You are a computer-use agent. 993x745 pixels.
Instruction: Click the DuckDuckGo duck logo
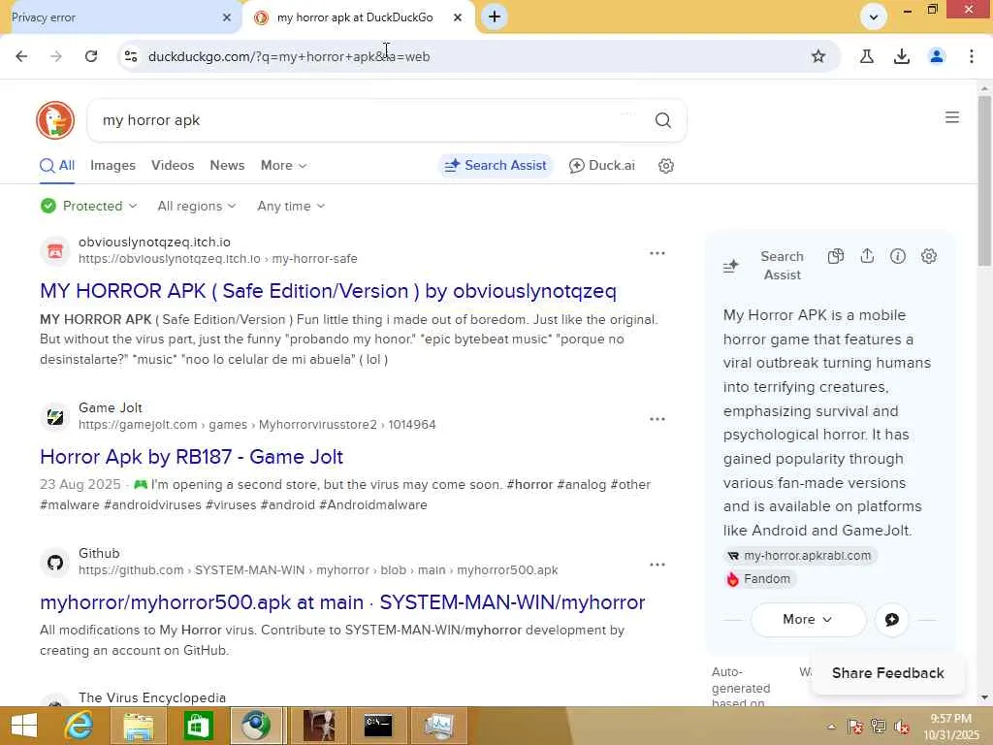point(55,119)
